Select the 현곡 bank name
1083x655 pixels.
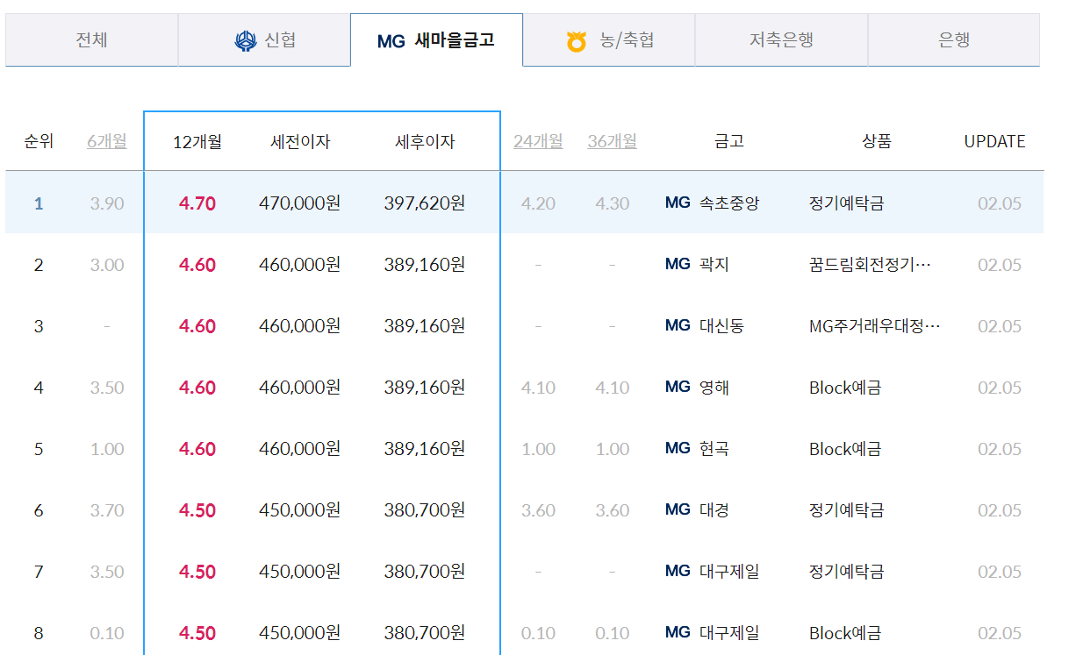coord(714,449)
